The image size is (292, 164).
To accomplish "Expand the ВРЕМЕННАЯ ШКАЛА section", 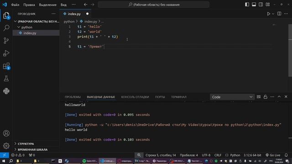I will point(36,149).
